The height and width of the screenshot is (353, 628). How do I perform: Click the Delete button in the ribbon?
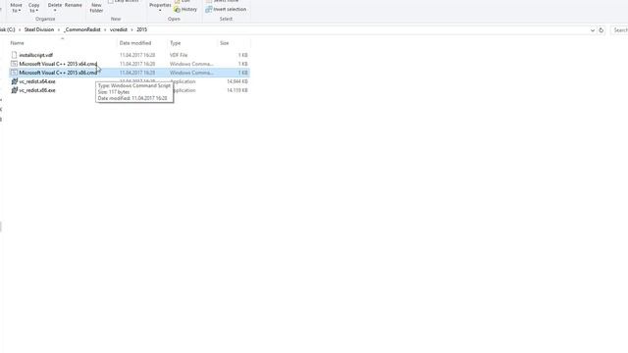pos(55,5)
